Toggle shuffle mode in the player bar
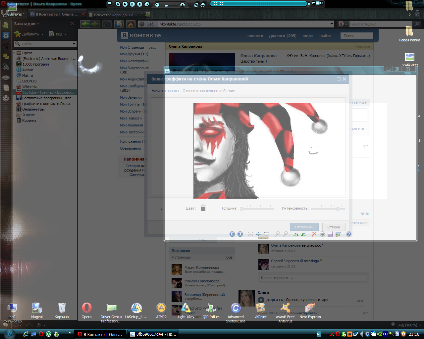Image resolution: width=424 pixels, height=339 pixels. [x=202, y=5]
